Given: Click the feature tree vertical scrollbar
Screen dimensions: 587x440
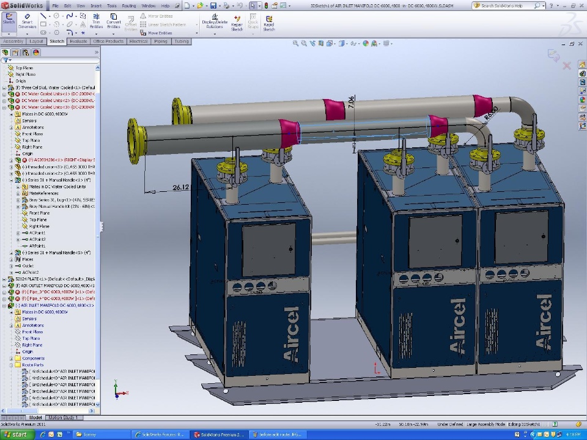Looking at the screenshot, I should pos(98,236).
